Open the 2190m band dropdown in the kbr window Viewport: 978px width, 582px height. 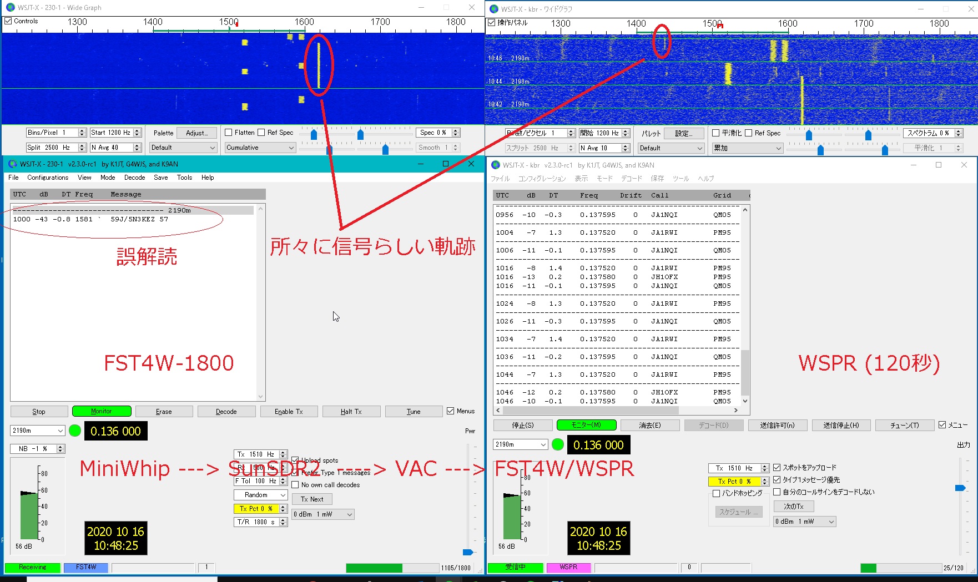pyautogui.click(x=520, y=444)
